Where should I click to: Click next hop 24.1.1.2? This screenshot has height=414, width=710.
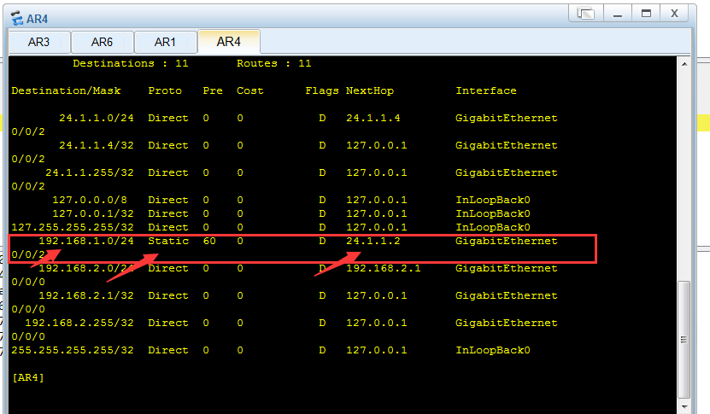(x=373, y=241)
